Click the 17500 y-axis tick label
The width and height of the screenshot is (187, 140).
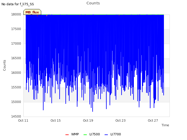click(16, 29)
